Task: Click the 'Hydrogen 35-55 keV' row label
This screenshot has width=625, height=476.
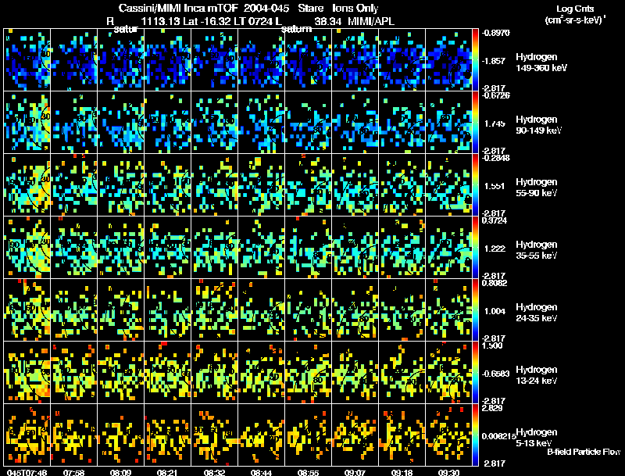Action: click(x=537, y=250)
